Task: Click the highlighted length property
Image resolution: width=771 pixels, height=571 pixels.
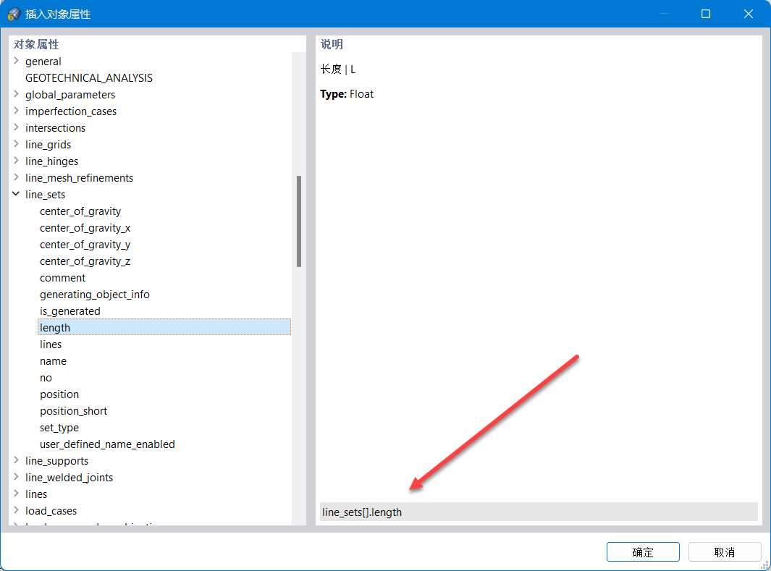Action: pyautogui.click(x=164, y=327)
